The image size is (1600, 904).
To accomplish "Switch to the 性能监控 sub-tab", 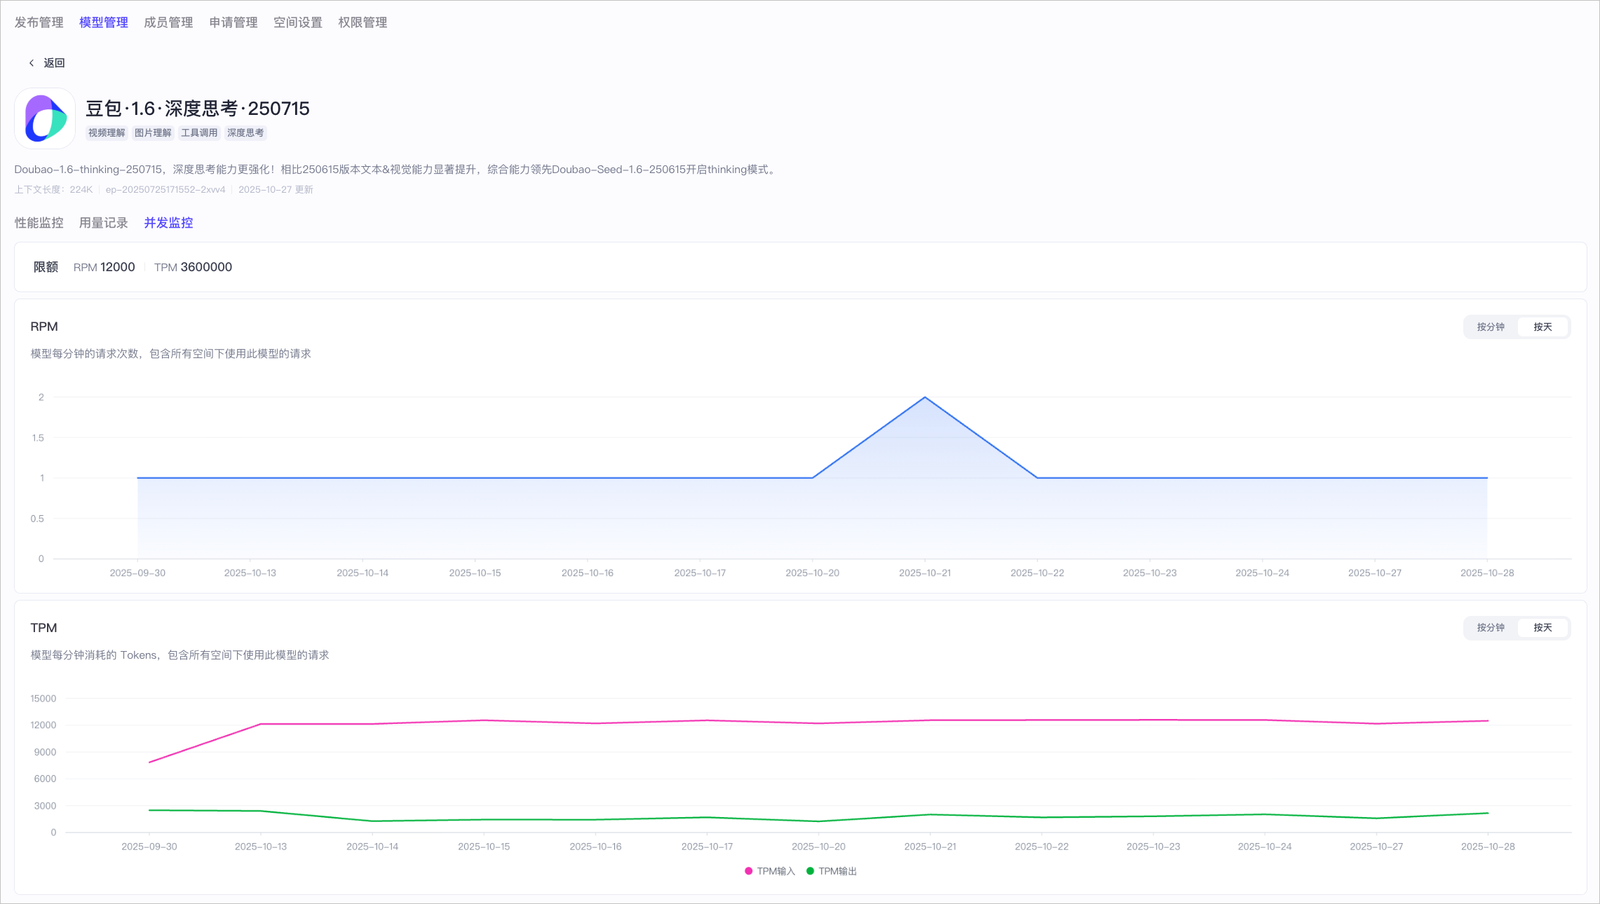I will point(39,223).
